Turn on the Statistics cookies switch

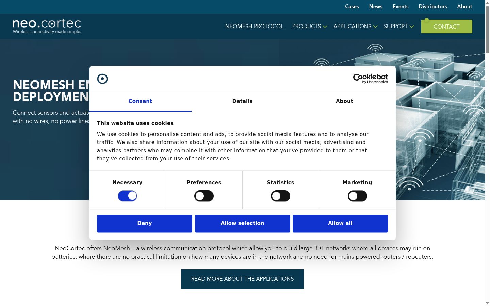pos(280,196)
